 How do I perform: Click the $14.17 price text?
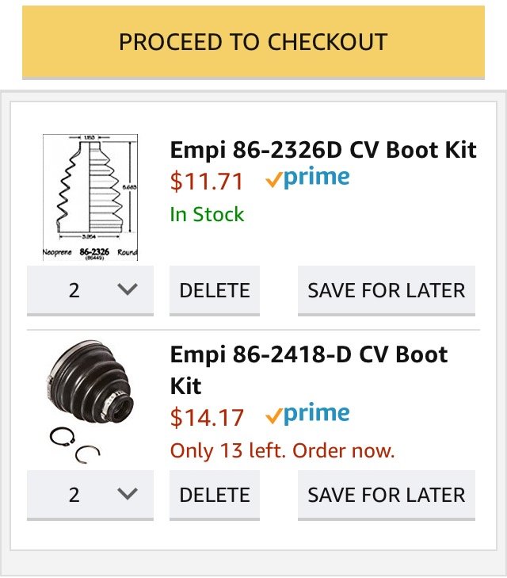pos(207,417)
